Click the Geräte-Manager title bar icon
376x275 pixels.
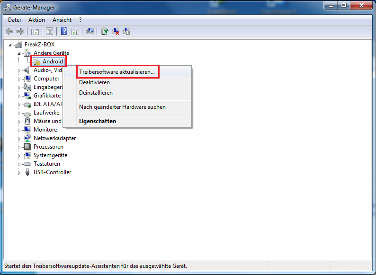pyautogui.click(x=7, y=8)
